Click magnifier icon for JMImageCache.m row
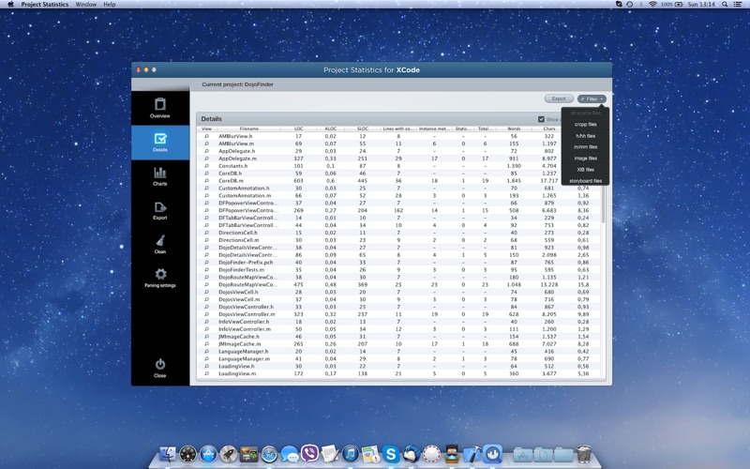750x469 pixels. 206,343
